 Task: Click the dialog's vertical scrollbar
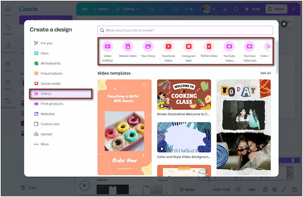[x=277, y=57]
